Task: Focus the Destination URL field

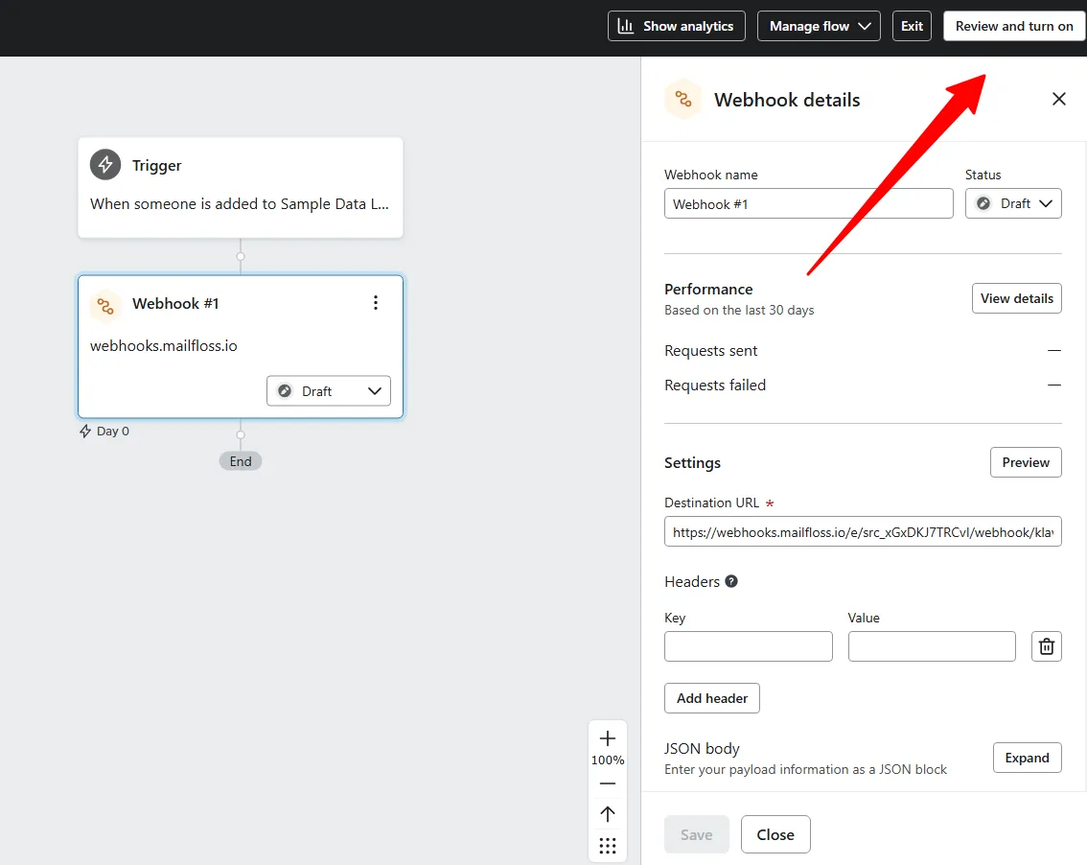Action: [863, 532]
